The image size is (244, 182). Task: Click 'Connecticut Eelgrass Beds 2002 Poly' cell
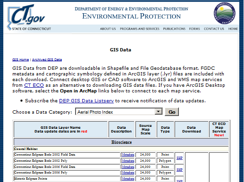pyautogui.click(x=67, y=161)
